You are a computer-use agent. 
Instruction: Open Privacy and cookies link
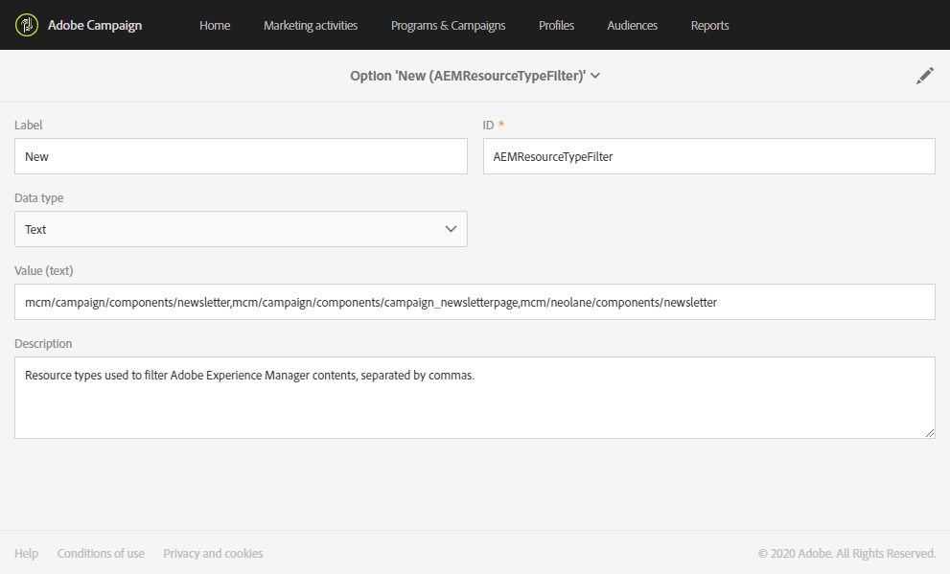(213, 553)
